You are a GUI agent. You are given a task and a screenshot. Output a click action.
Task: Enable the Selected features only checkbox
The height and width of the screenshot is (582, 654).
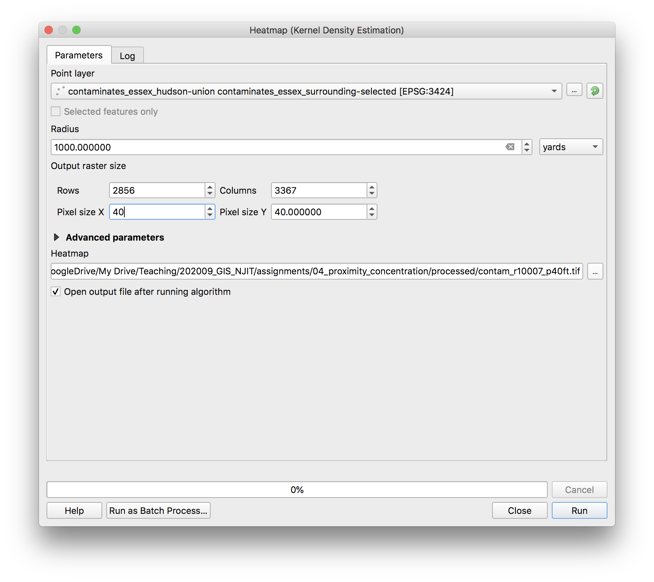click(x=56, y=112)
